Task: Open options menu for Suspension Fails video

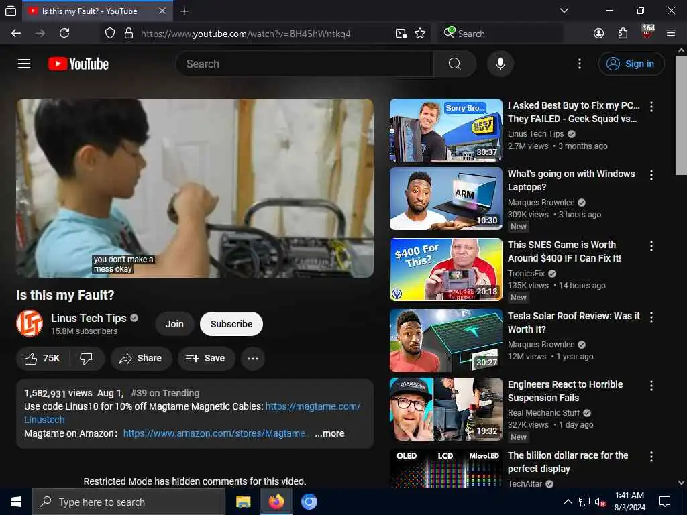Action: click(651, 386)
